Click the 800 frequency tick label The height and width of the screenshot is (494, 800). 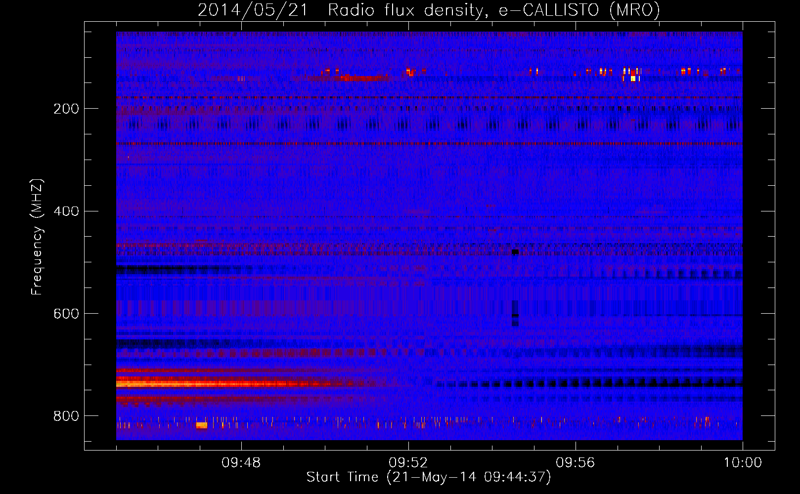point(66,416)
